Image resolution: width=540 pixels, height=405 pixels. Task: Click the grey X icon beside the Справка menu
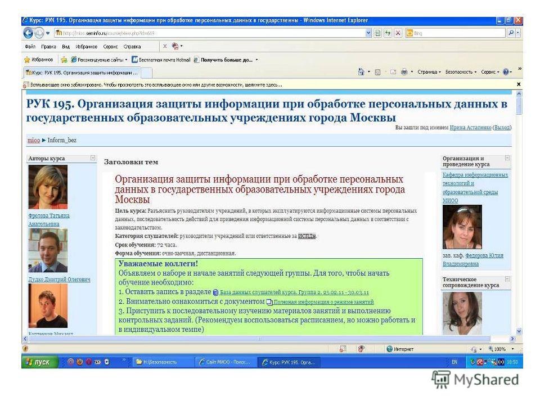click(165, 46)
